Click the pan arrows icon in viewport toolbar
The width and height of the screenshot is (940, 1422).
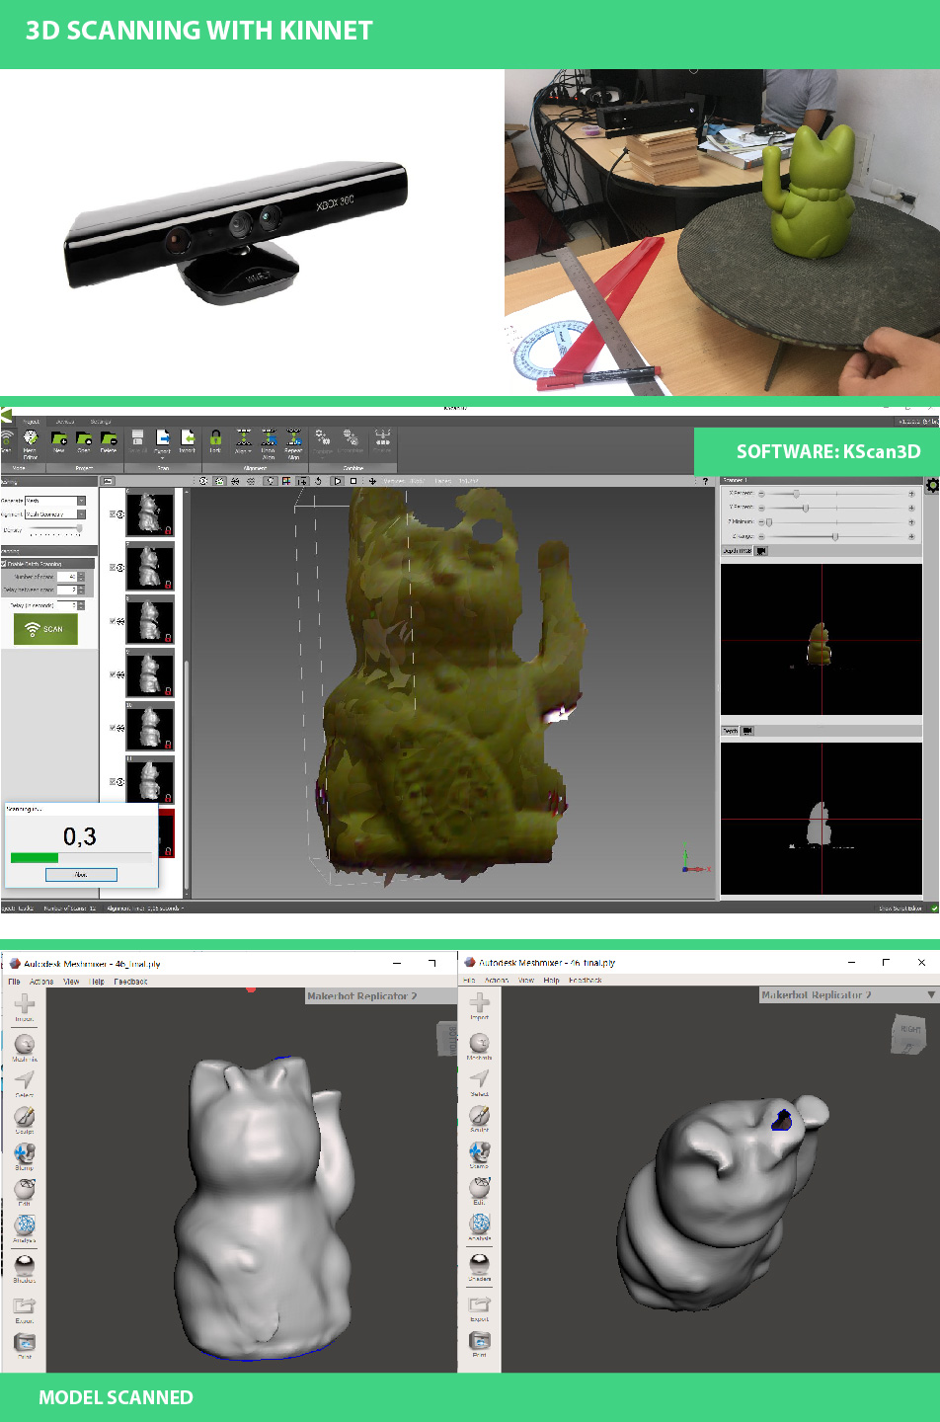point(372,481)
